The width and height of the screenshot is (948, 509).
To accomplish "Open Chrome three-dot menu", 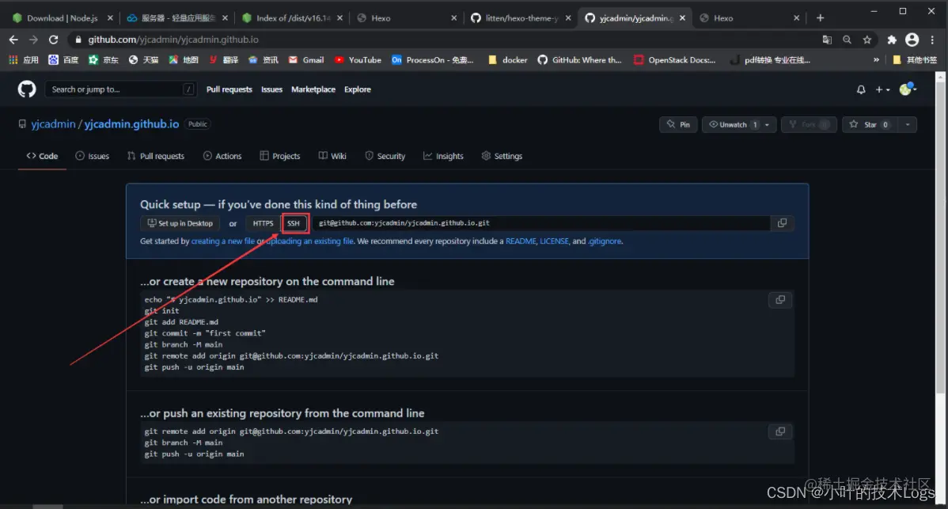I will tap(932, 40).
